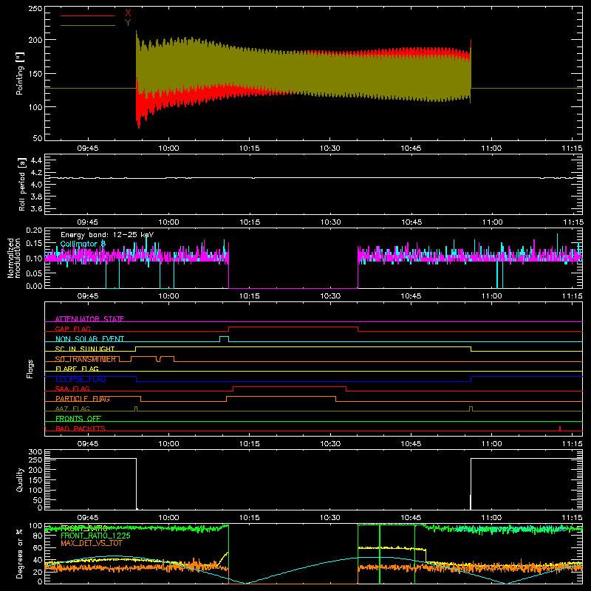Screen dimensions: 591x591
Task: Select the ATTENUATOR_STATE flag label
Action: point(89,319)
